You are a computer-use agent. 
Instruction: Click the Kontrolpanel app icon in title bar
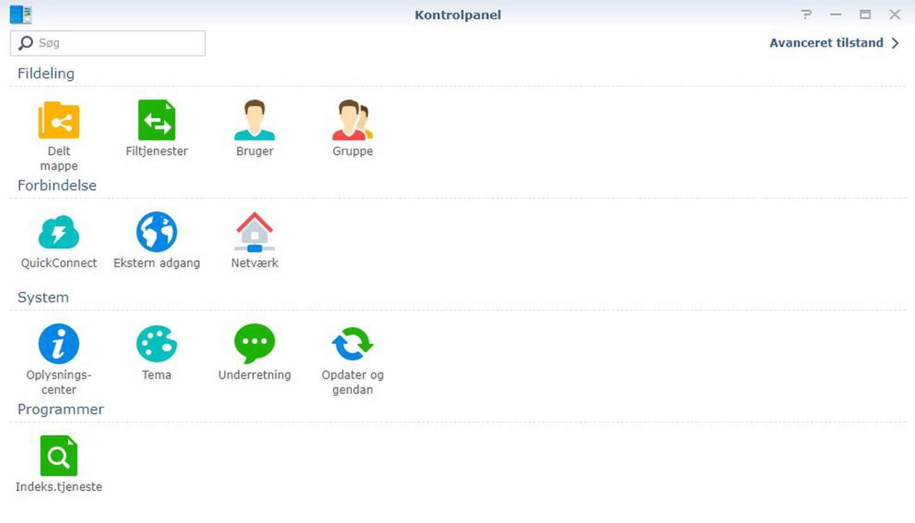tap(21, 14)
